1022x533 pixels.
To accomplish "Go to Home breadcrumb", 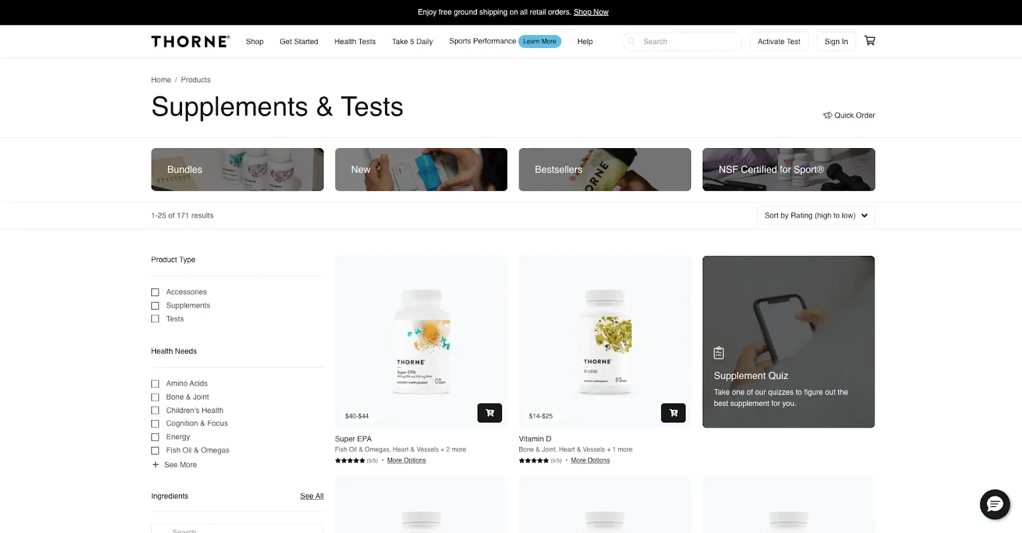I will pos(161,80).
